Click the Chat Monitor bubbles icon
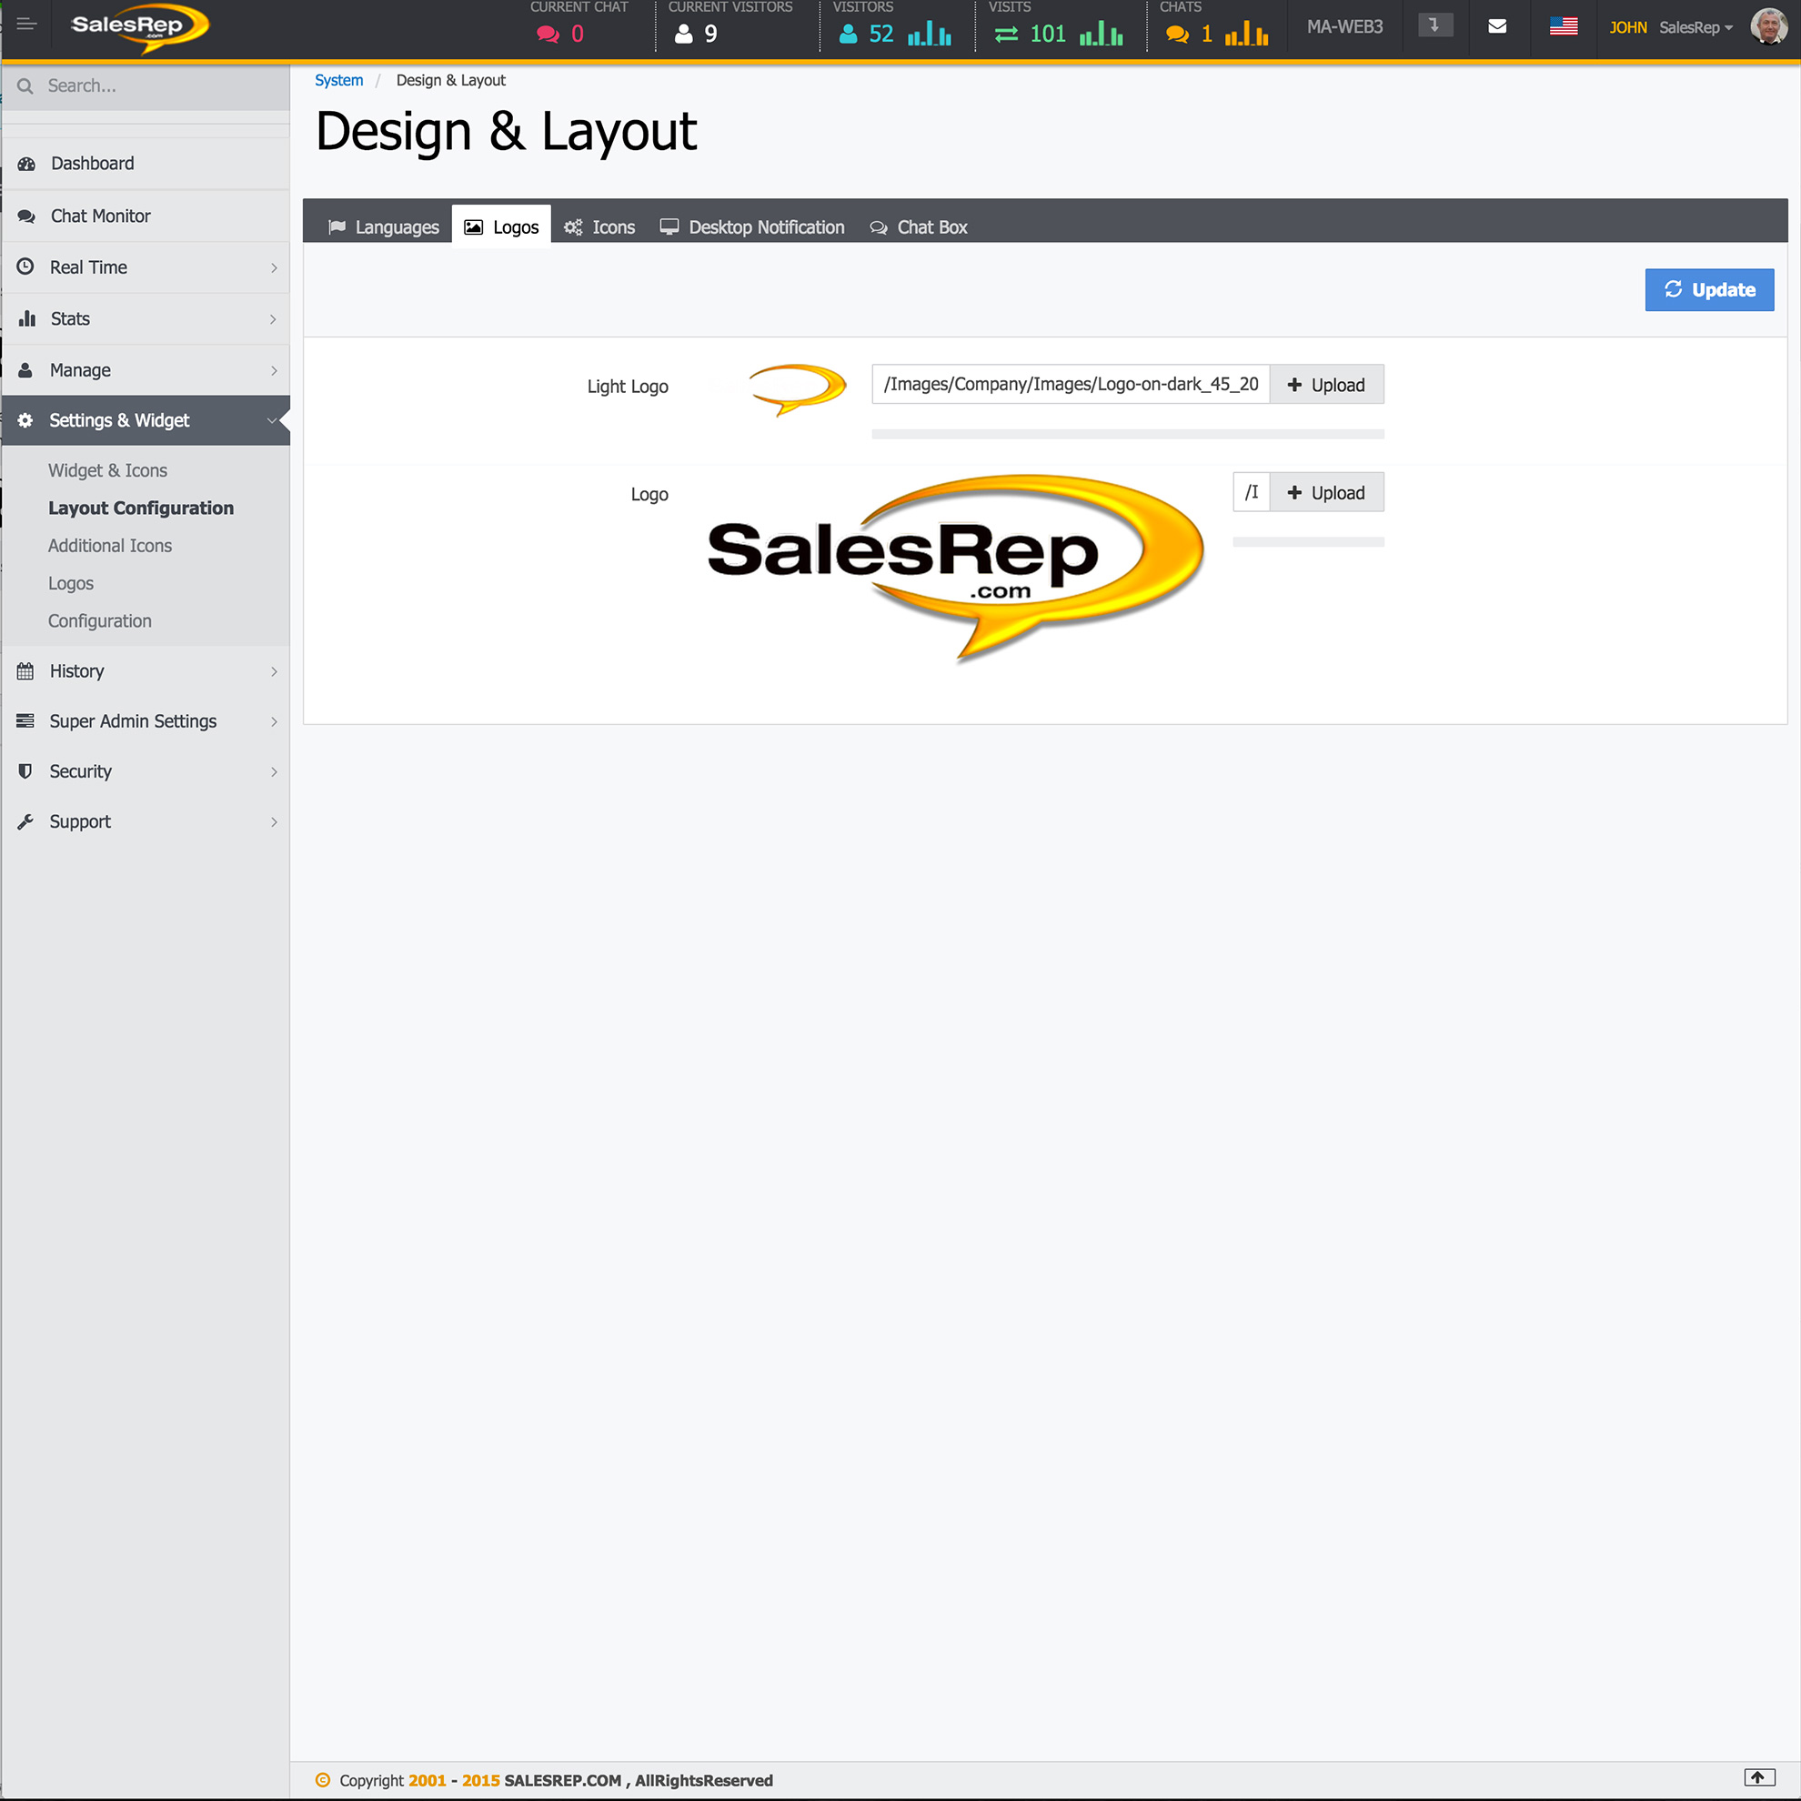The height and width of the screenshot is (1801, 1801). click(x=26, y=216)
